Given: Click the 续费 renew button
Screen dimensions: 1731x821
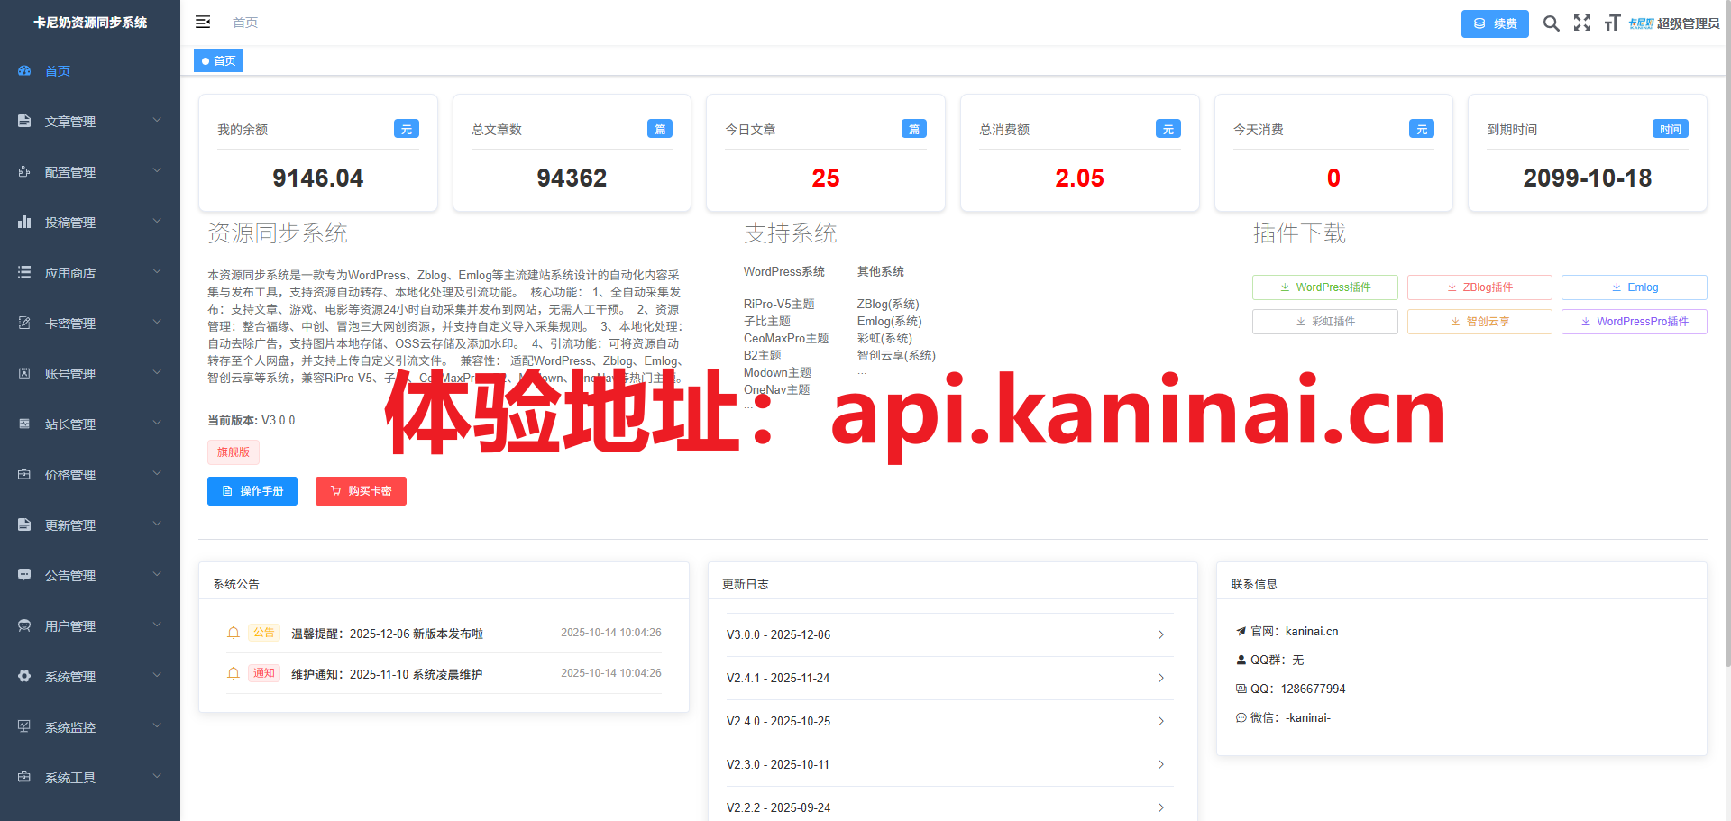Looking at the screenshot, I should coord(1495,23).
